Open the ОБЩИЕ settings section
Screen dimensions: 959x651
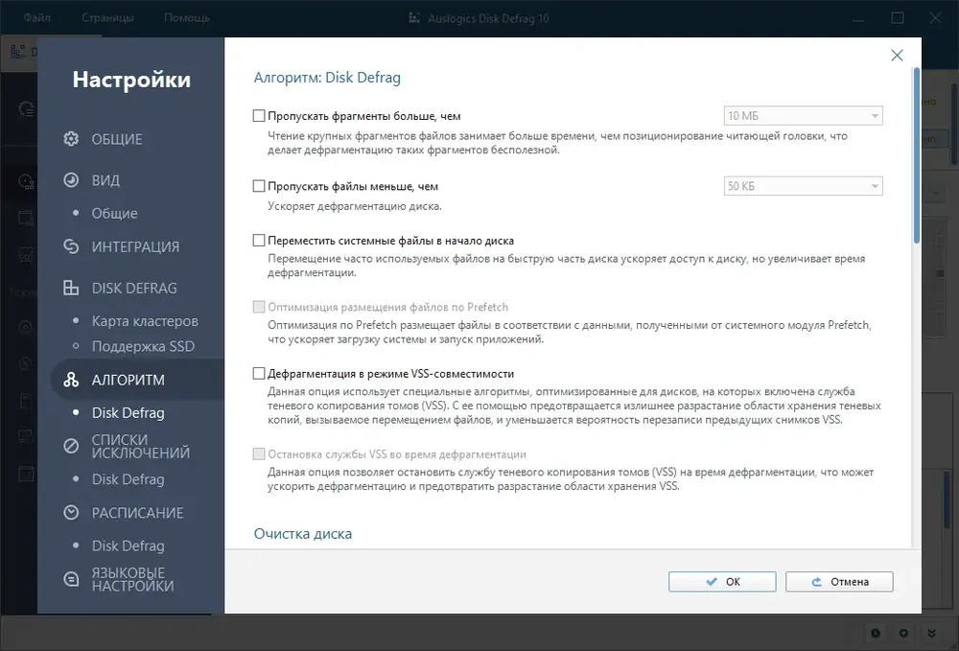tap(117, 139)
